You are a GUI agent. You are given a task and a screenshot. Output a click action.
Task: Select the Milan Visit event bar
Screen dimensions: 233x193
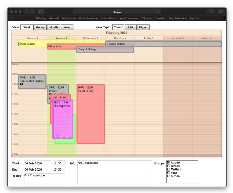click(62, 46)
